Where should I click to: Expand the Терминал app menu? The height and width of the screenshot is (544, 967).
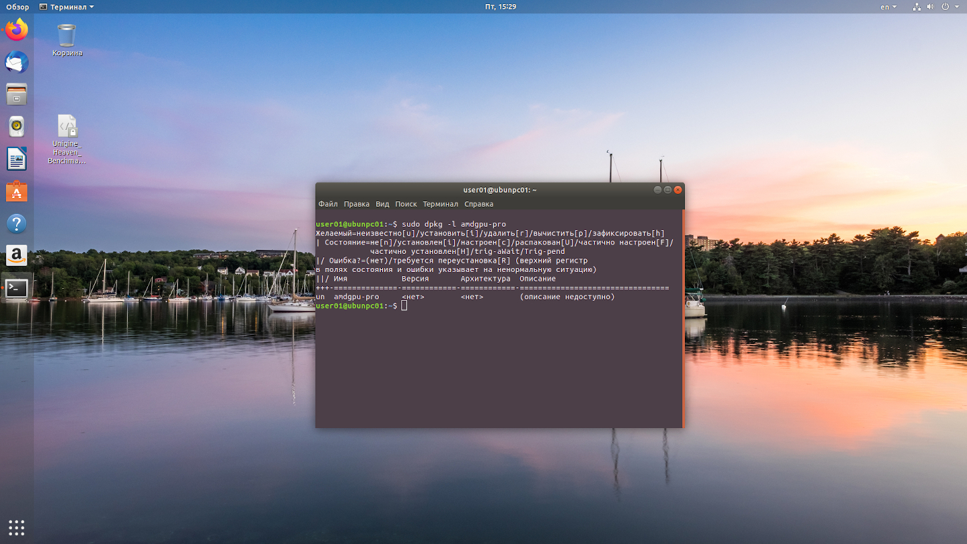coord(67,7)
